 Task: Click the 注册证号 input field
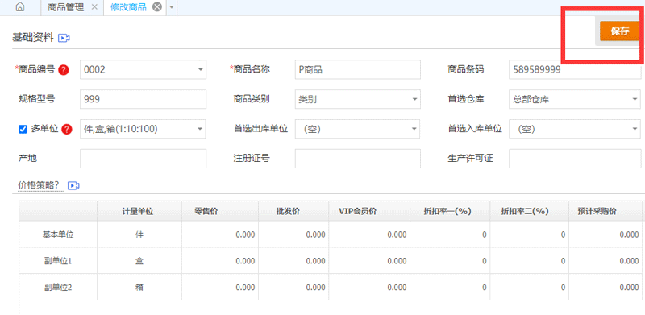click(x=358, y=159)
